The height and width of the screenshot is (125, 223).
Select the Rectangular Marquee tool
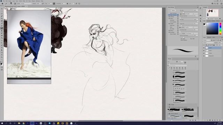click(2, 11)
